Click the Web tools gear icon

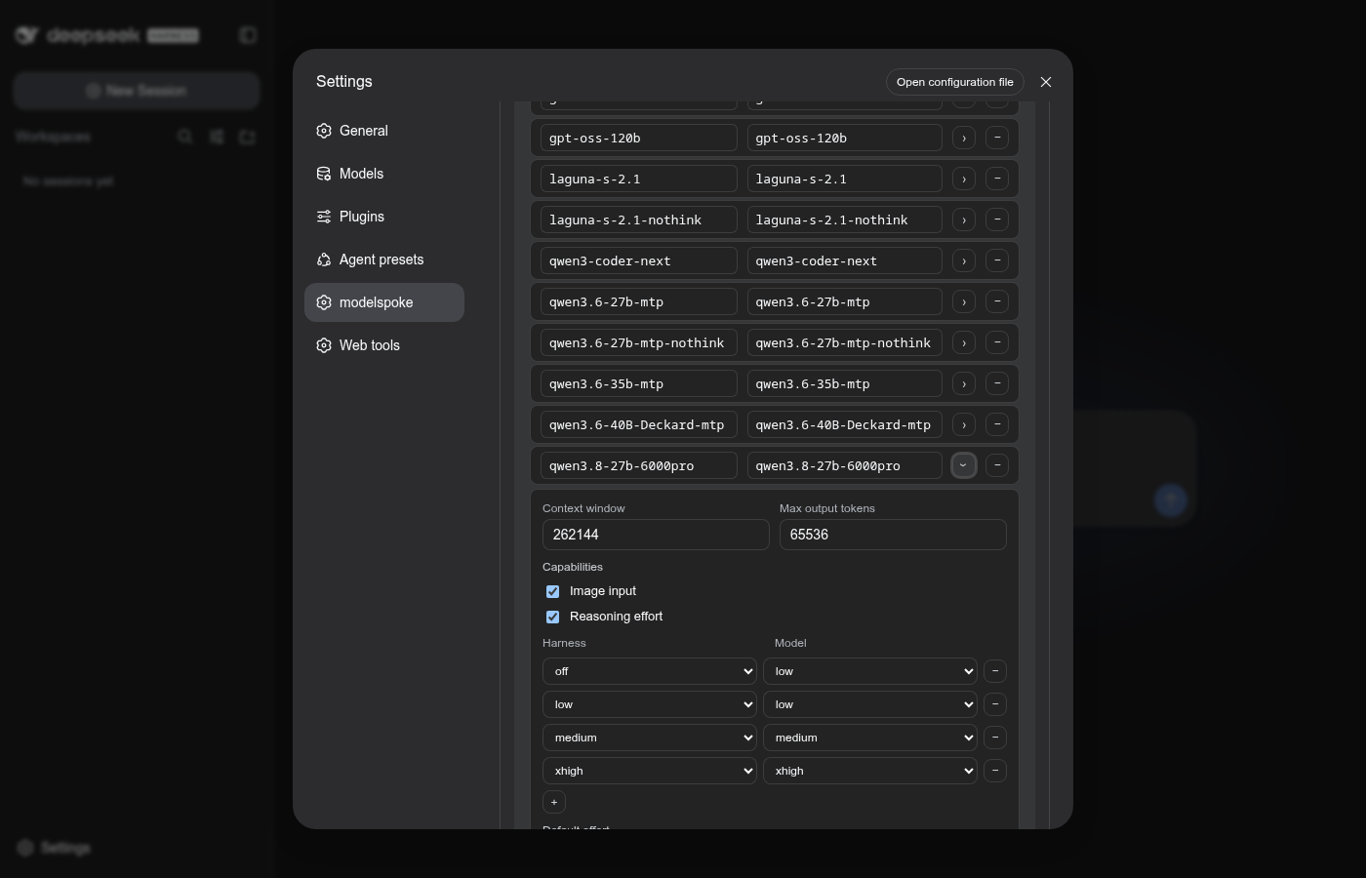(x=324, y=345)
